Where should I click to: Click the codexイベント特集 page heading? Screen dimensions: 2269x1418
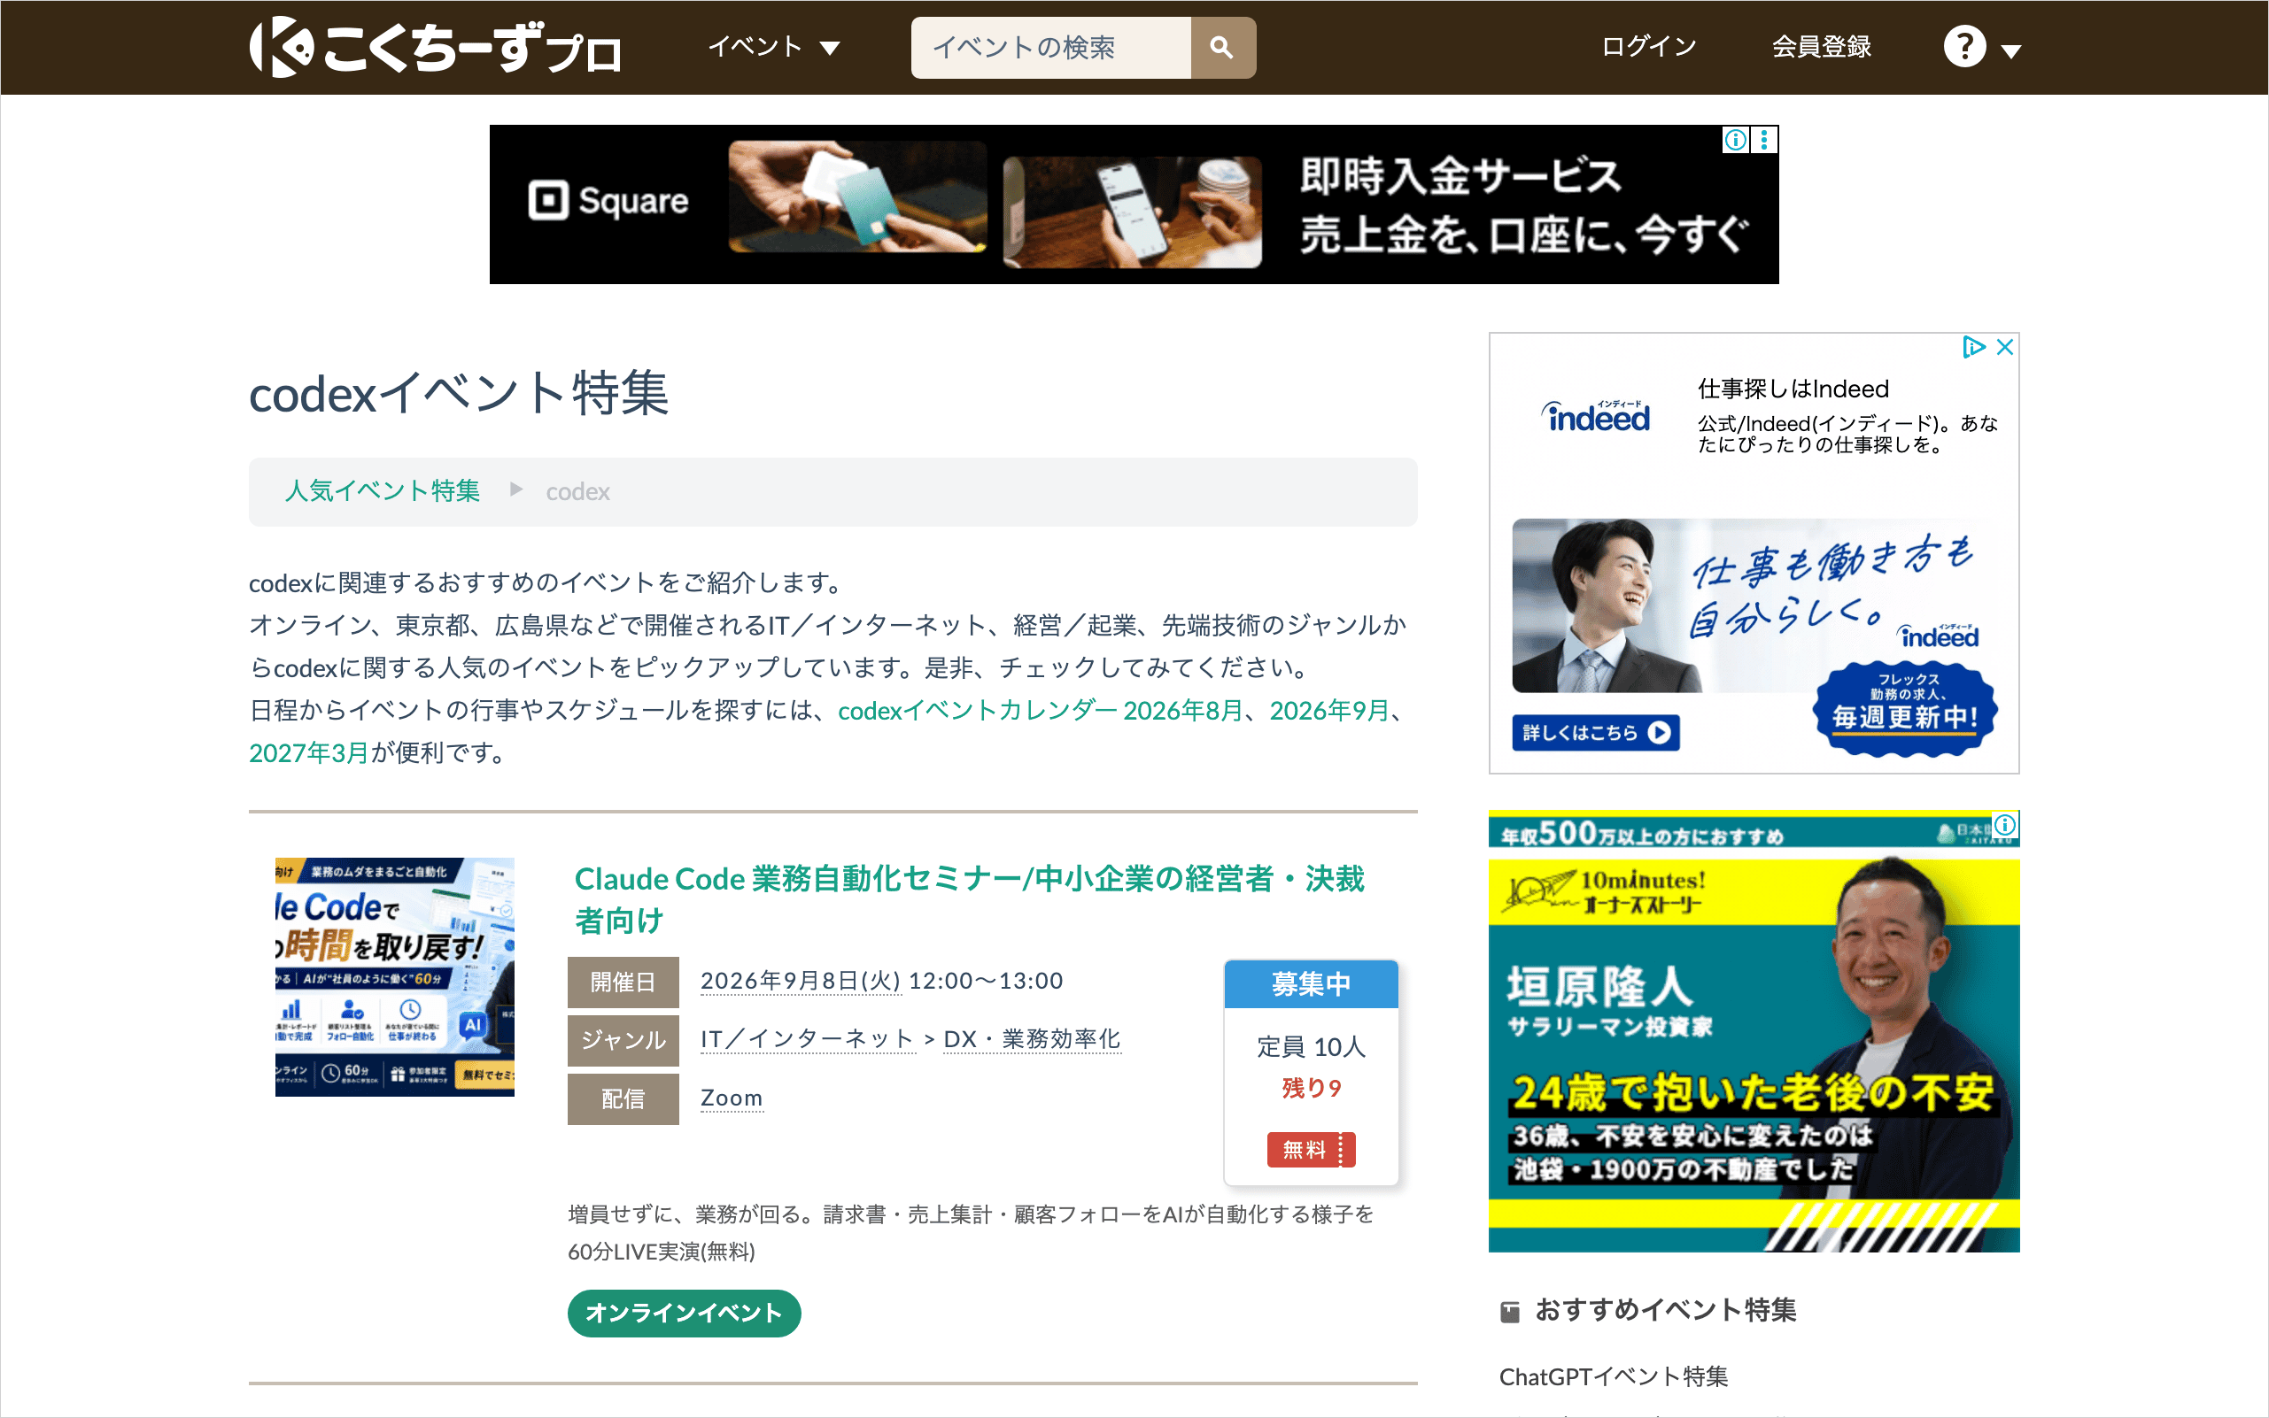point(459,394)
